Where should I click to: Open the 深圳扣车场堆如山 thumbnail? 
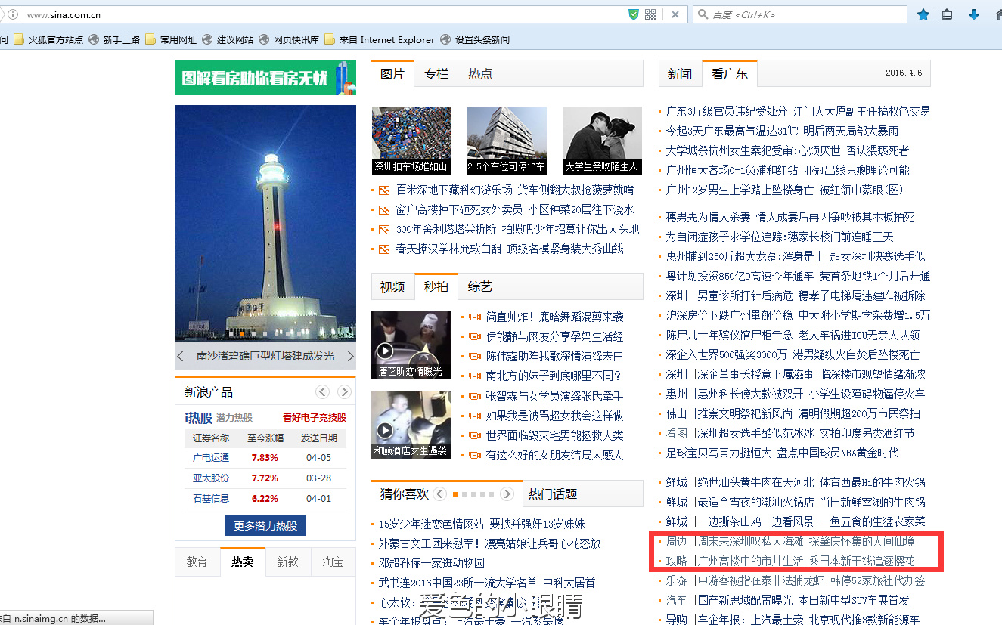point(411,141)
